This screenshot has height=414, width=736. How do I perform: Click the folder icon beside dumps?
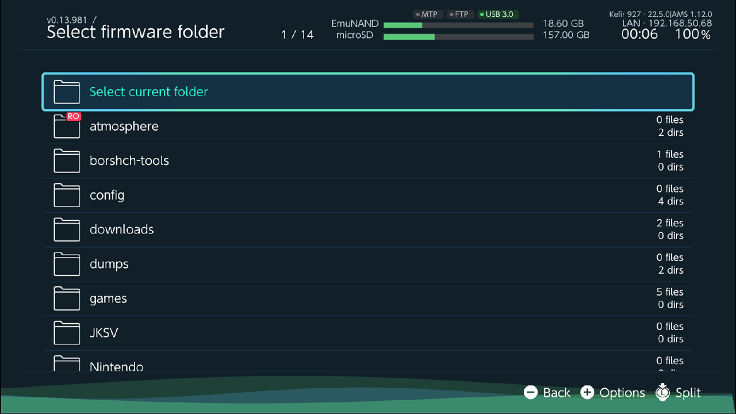click(x=67, y=264)
